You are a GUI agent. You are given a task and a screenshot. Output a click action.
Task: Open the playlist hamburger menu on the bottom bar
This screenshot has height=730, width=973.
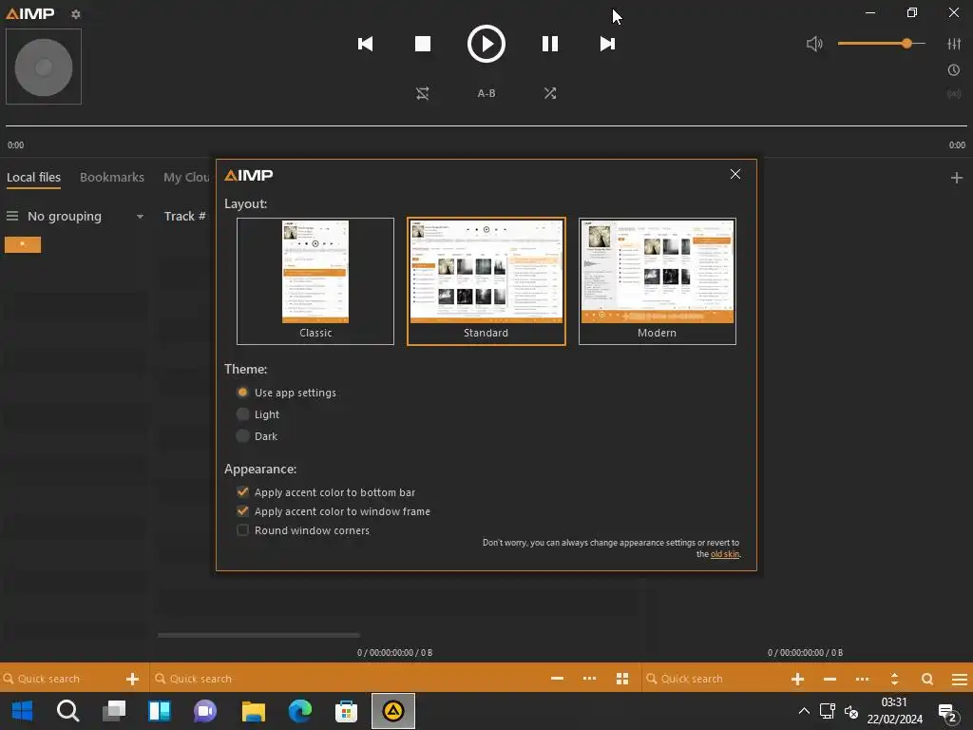[x=960, y=679]
